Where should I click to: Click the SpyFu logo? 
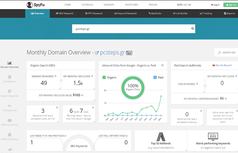(x=36, y=5)
